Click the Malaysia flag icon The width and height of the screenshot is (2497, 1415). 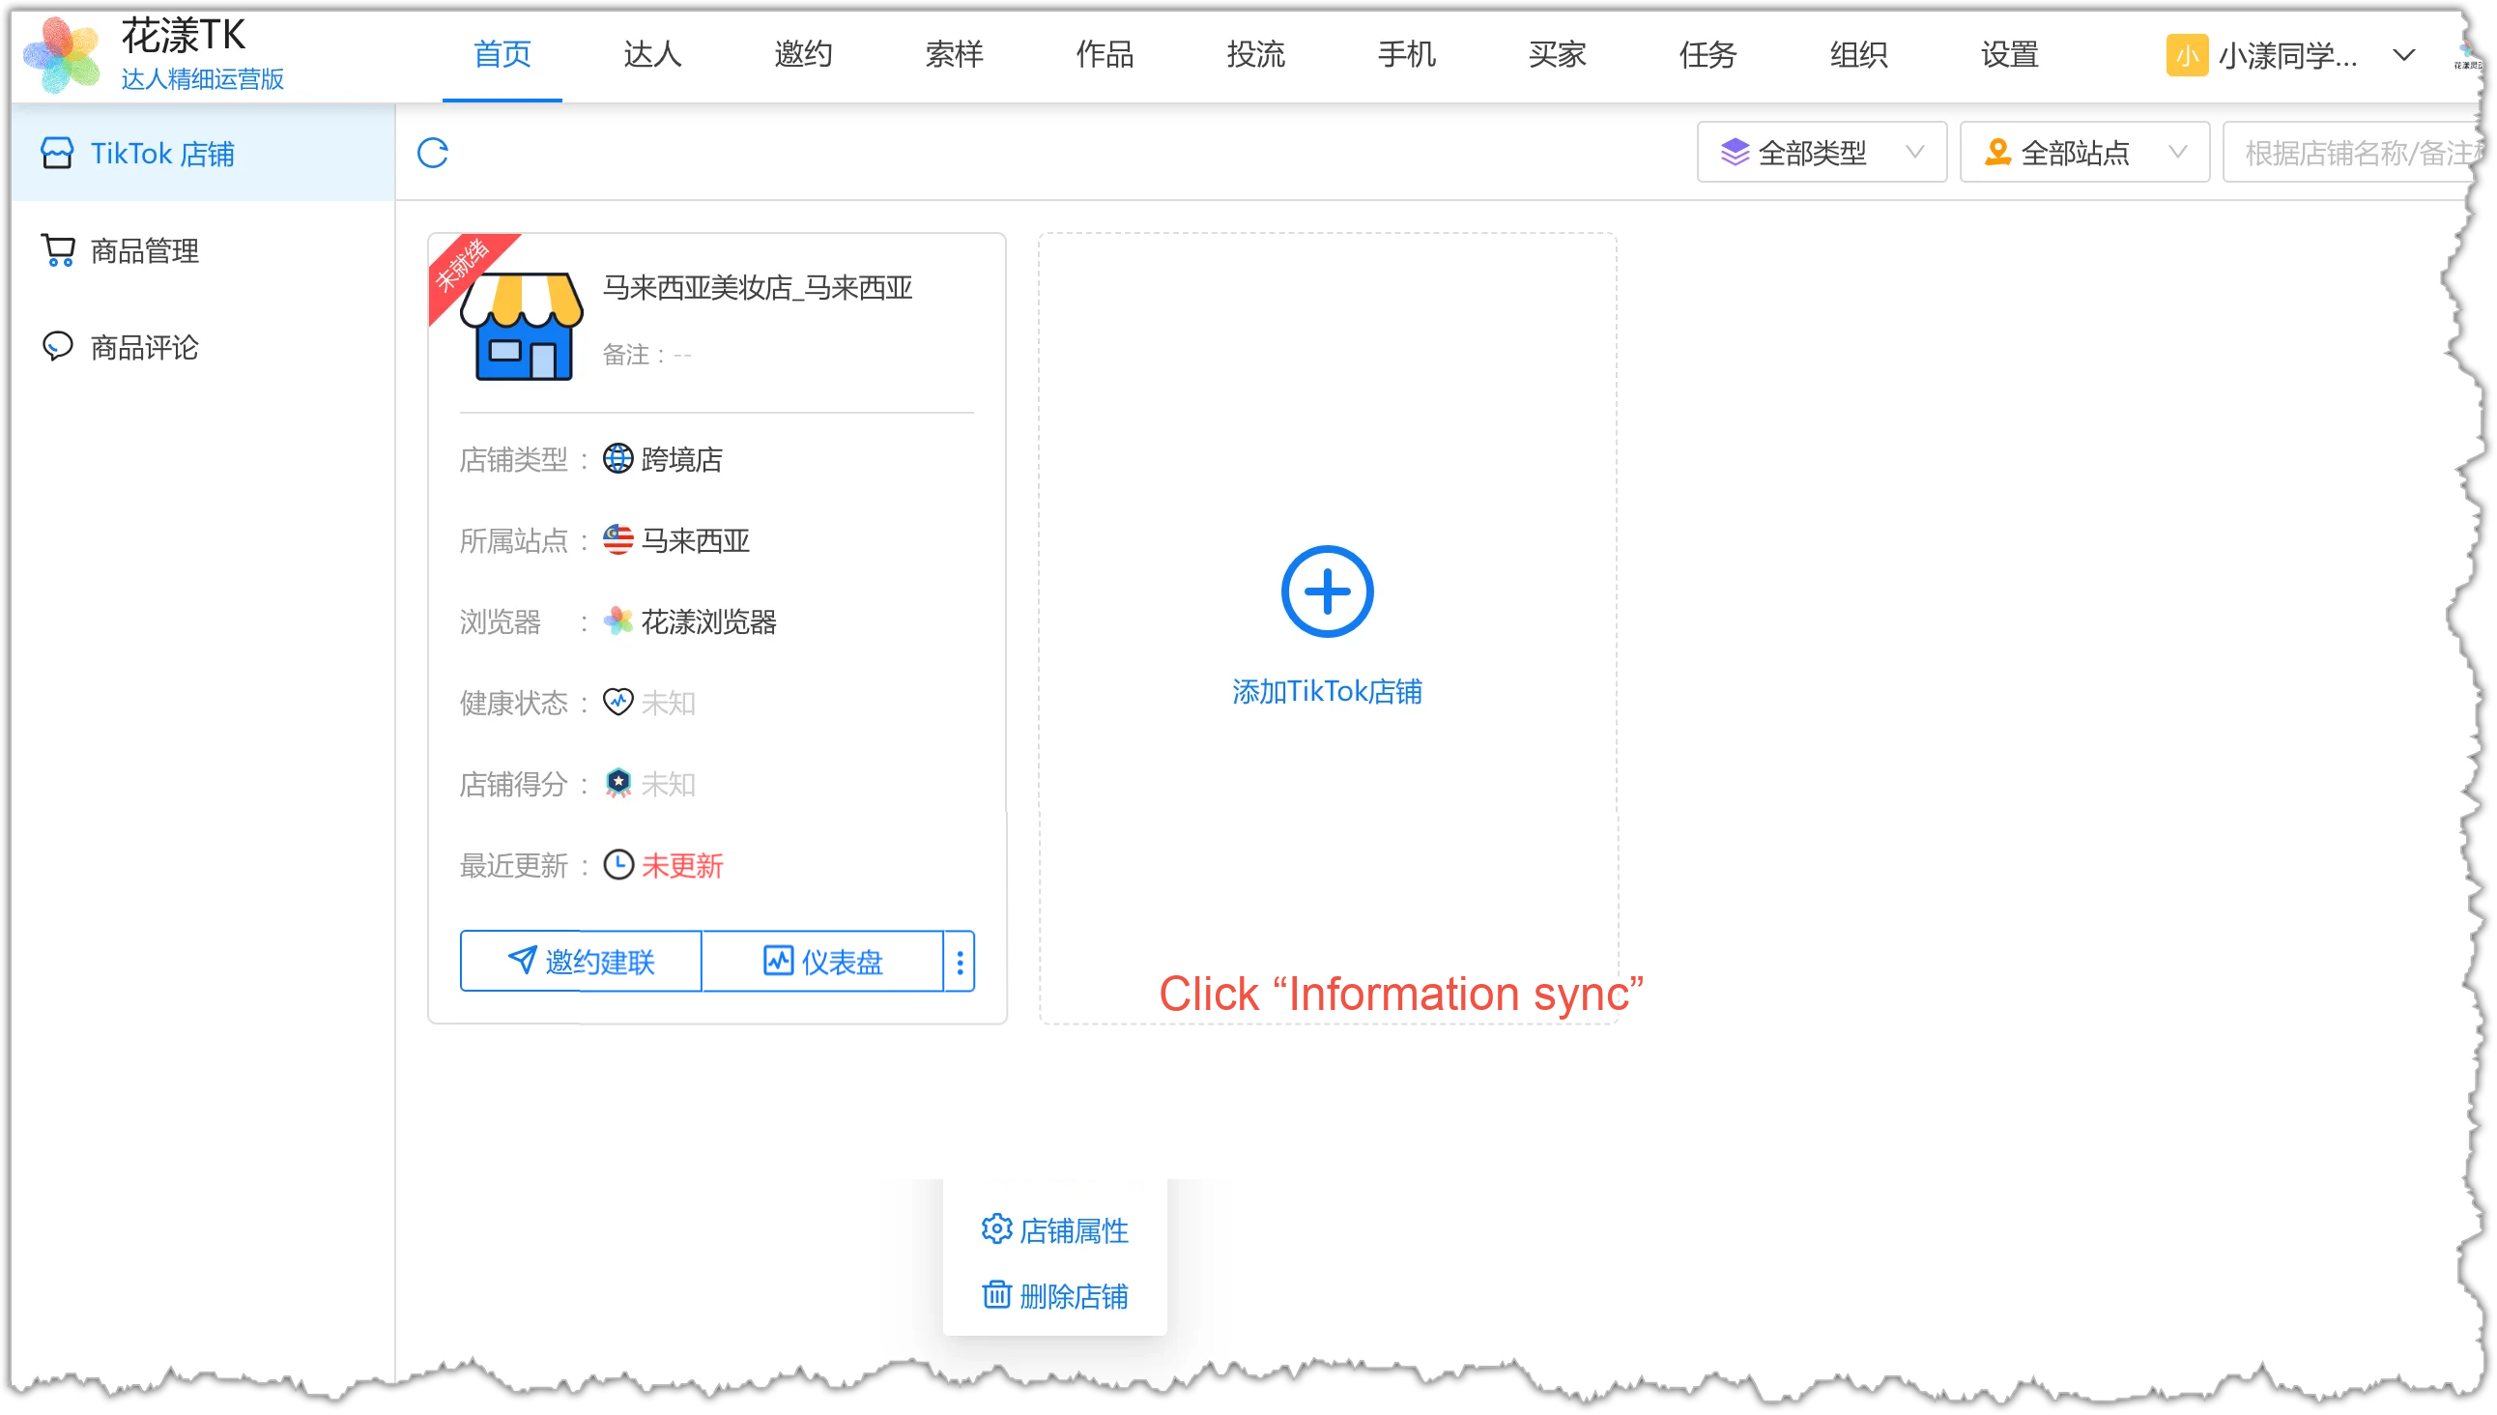[617, 540]
